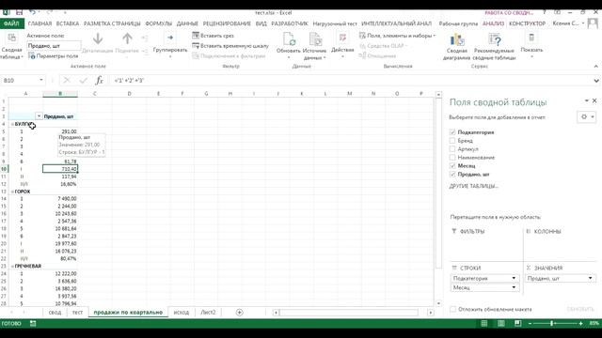Click the Save icon in the quick access toolbar
This screenshot has height=338, width=602.
click(x=19, y=12)
